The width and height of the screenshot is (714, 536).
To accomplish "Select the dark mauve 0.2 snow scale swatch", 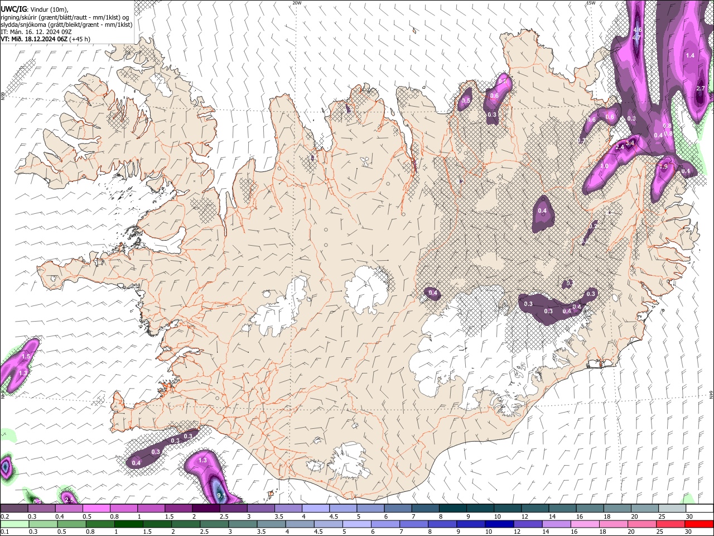I will [x=15, y=509].
